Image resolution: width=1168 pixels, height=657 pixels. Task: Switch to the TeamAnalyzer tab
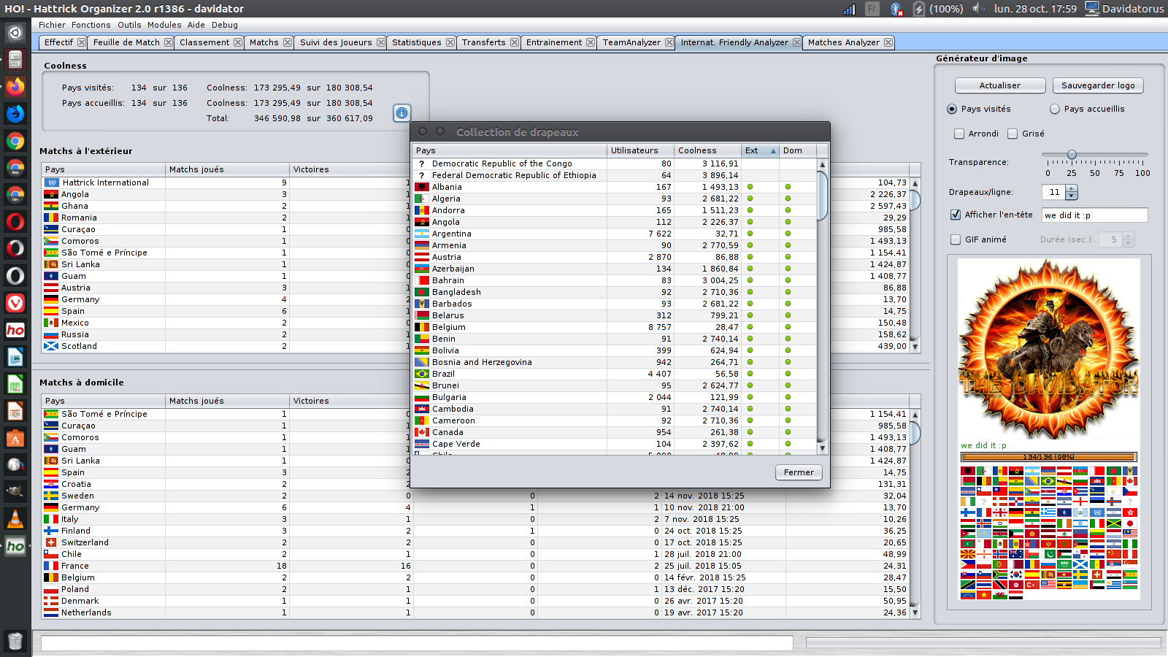point(632,42)
